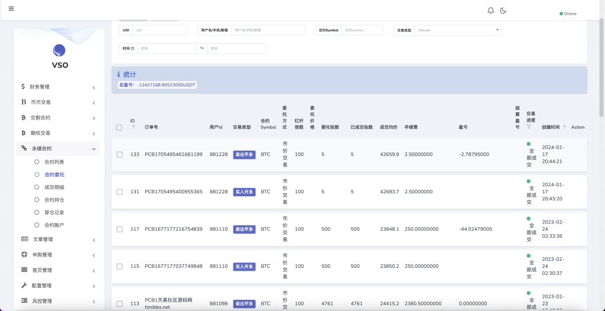Toggle dark mode moon icon
This screenshot has height=311, width=605.
(x=503, y=11)
